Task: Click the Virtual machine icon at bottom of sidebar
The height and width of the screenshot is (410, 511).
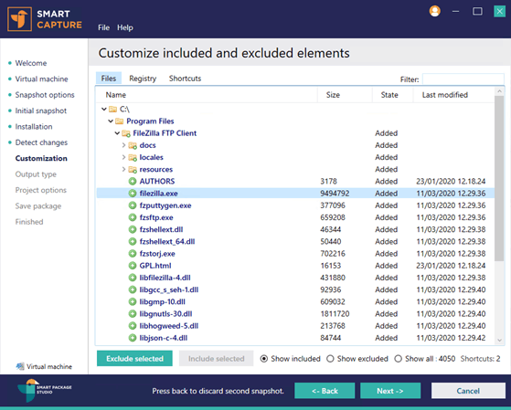Action: 20,366
